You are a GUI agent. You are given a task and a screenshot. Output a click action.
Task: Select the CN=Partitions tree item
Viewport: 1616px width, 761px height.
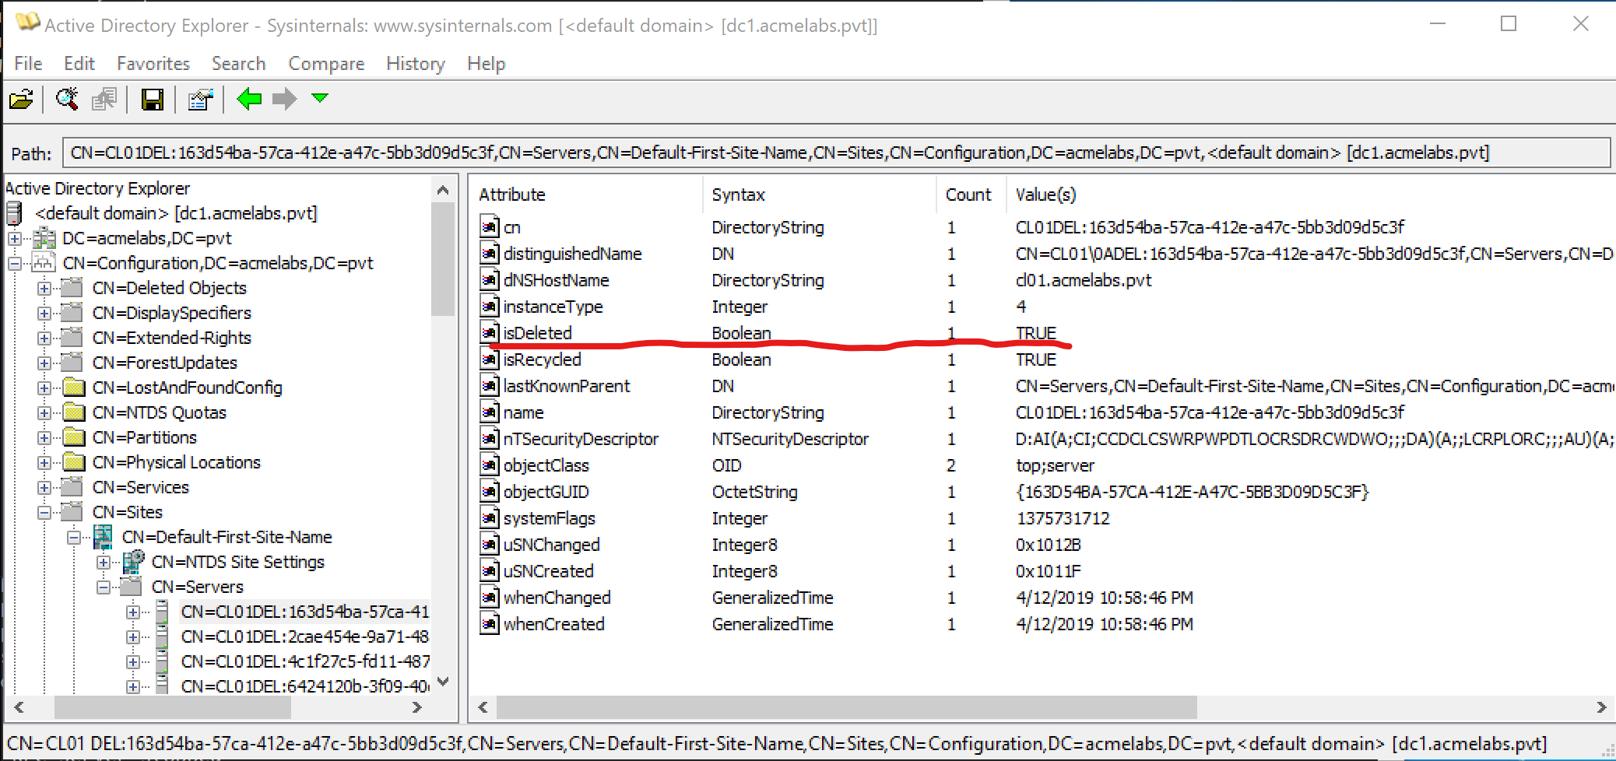coord(144,437)
